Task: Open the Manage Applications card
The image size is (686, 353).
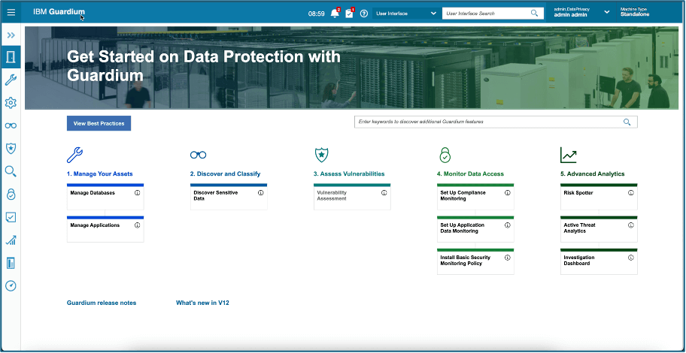Action: pos(105,229)
